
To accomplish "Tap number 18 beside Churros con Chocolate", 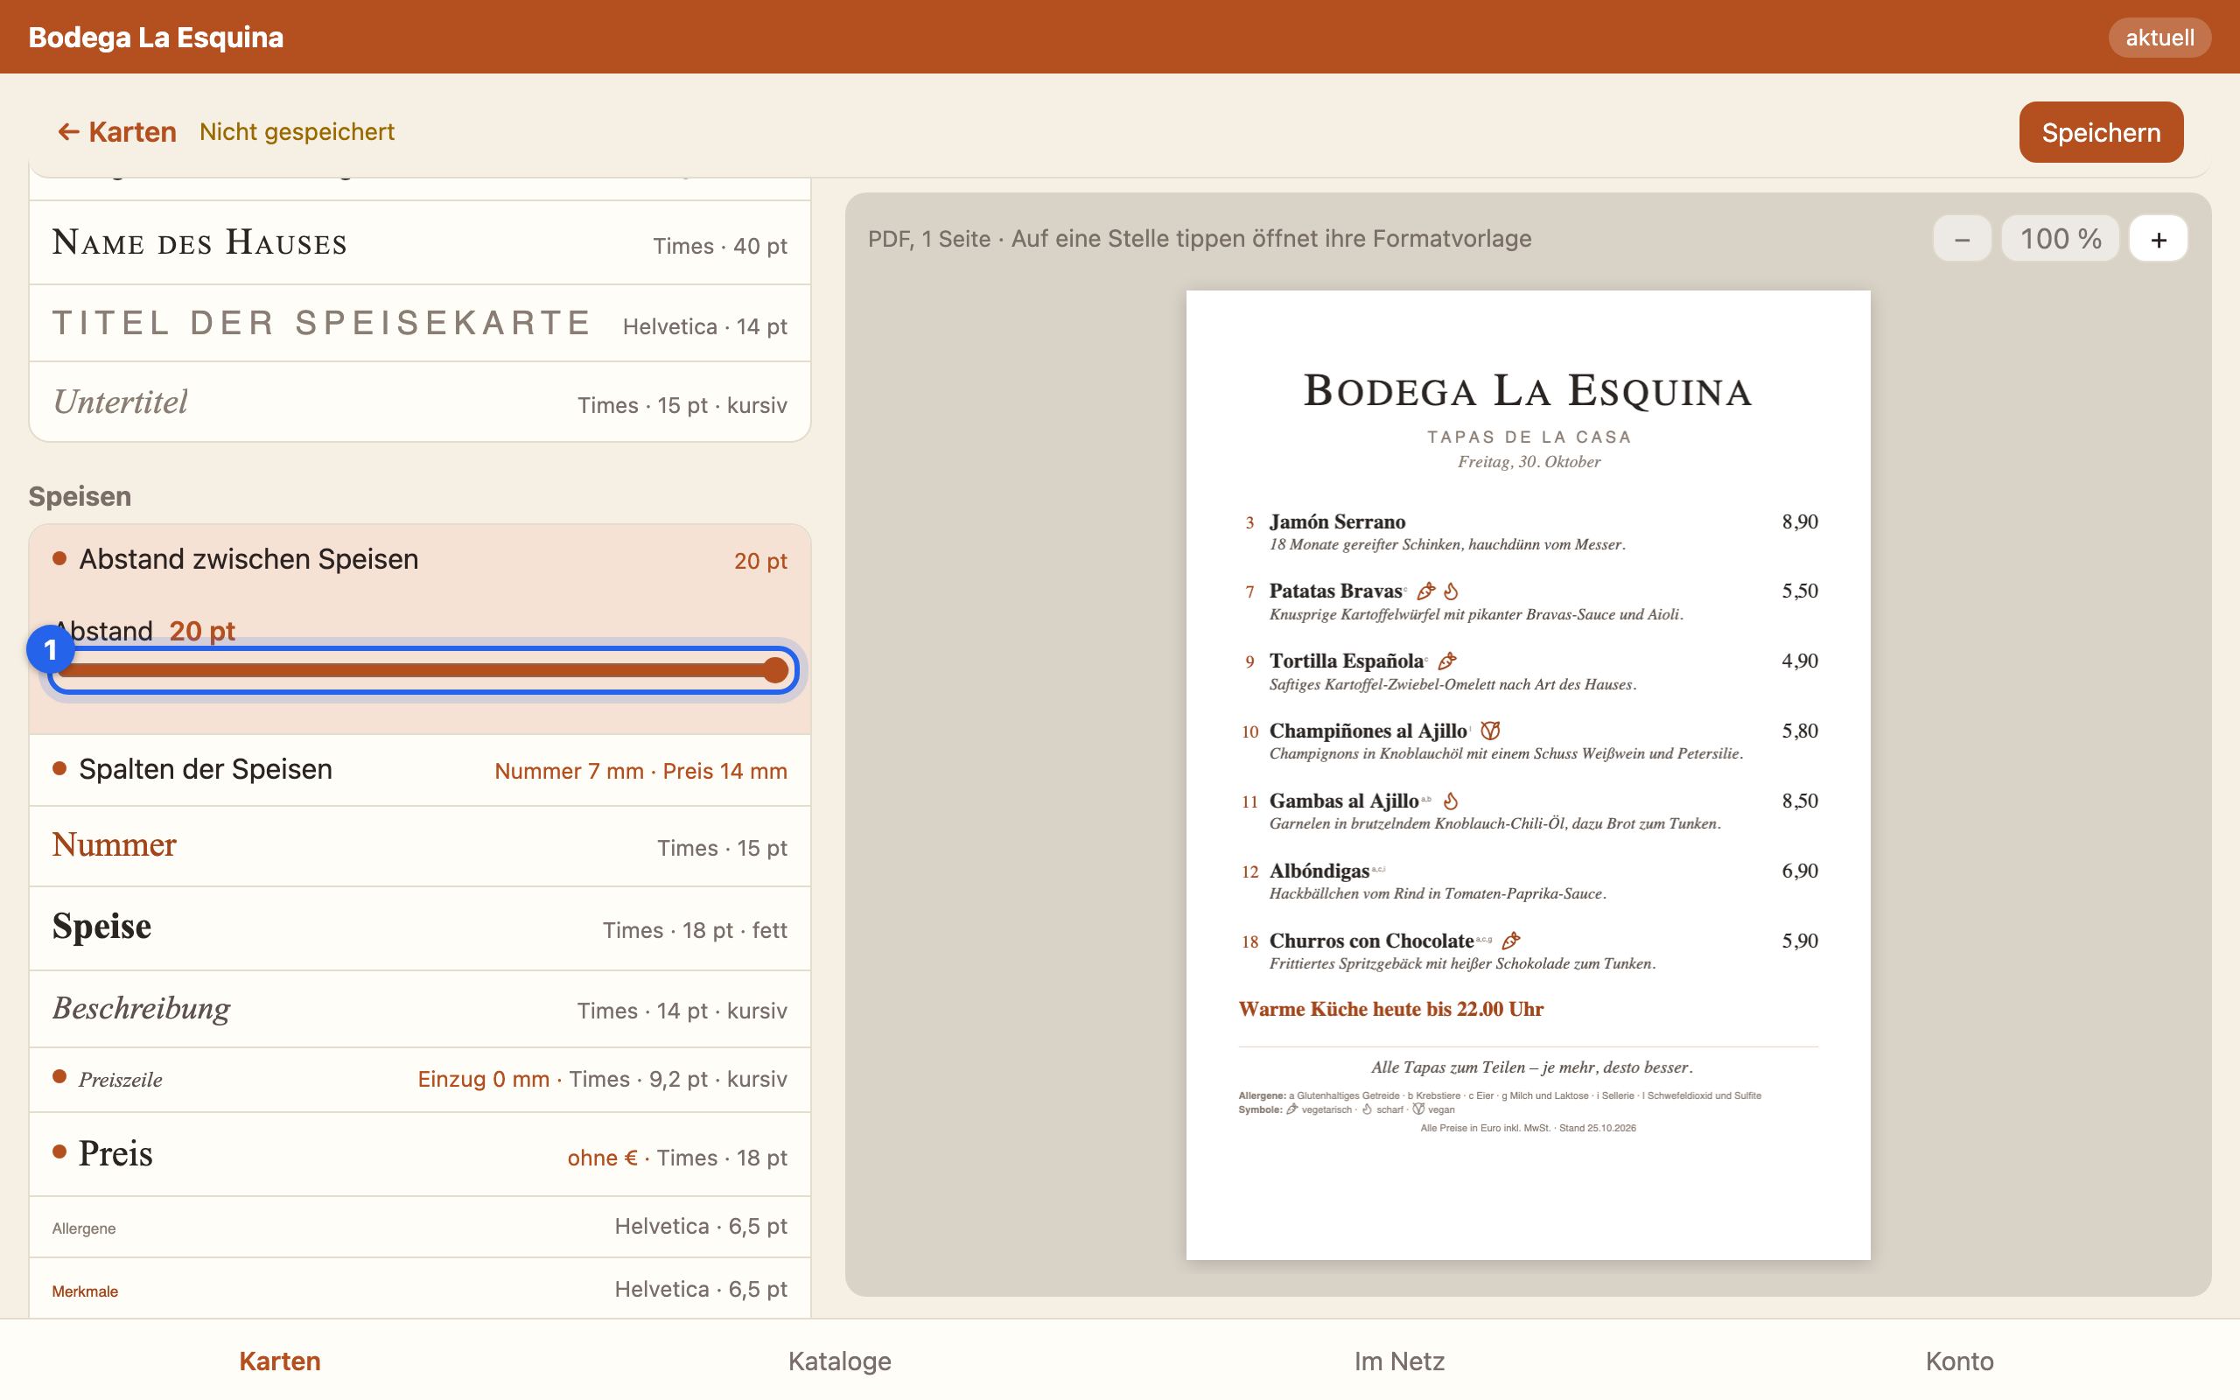I will 1249,941.
